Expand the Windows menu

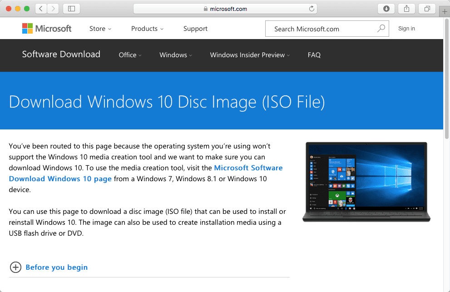[x=176, y=55]
